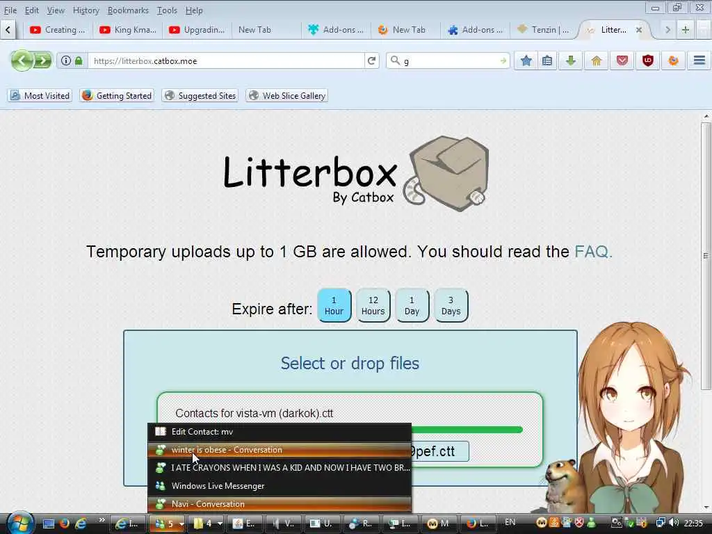712x534 pixels.
Task: Select winter is obese - Conversation
Action: point(280,450)
